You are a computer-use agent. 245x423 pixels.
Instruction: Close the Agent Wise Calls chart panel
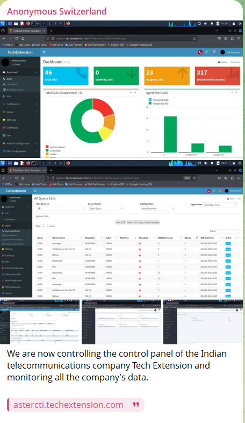coord(236,93)
